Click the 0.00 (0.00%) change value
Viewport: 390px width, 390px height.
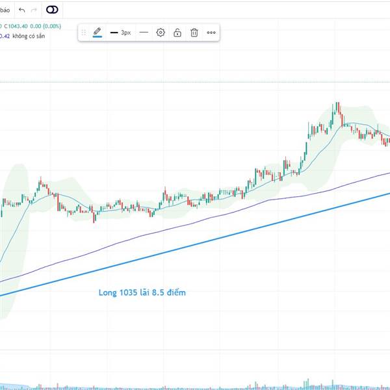coord(45,26)
